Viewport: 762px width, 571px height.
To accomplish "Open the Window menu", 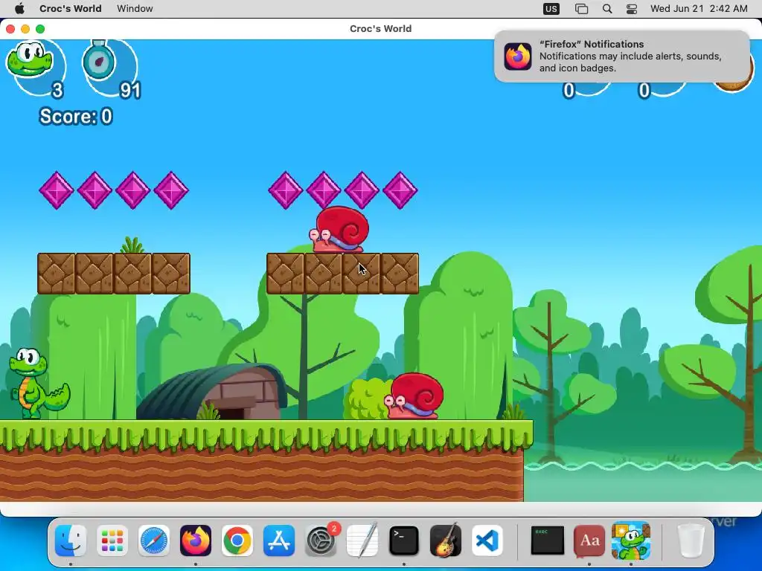I will [135, 8].
